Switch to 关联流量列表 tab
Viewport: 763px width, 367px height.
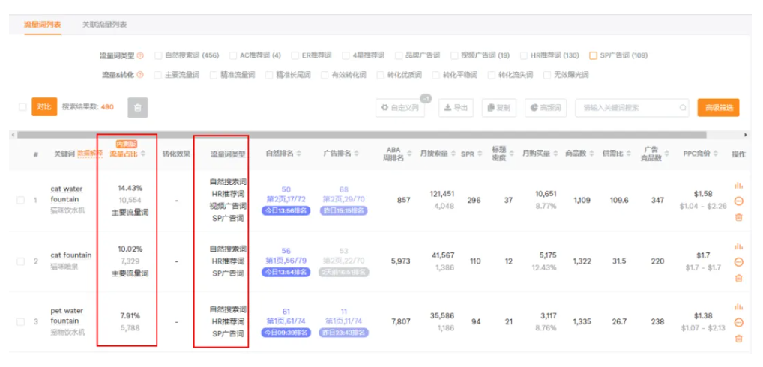[x=105, y=24]
